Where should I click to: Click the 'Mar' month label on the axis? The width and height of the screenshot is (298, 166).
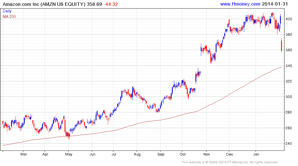(24, 154)
